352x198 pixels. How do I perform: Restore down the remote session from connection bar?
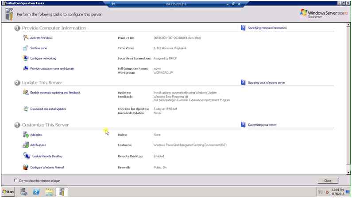point(233,4)
